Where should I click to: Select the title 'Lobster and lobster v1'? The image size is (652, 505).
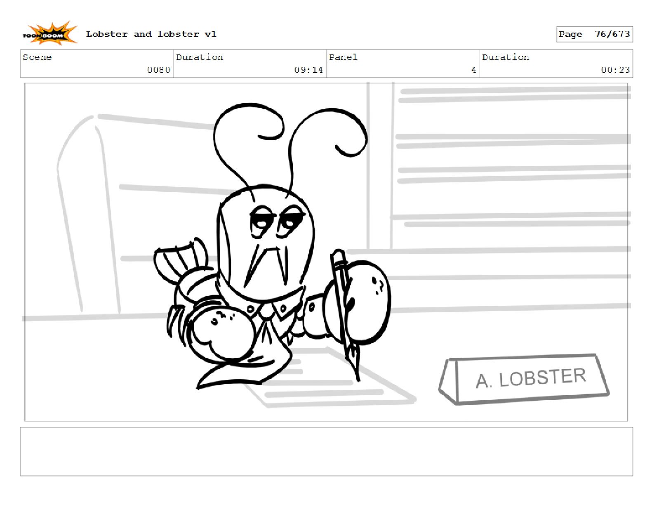pyautogui.click(x=151, y=34)
